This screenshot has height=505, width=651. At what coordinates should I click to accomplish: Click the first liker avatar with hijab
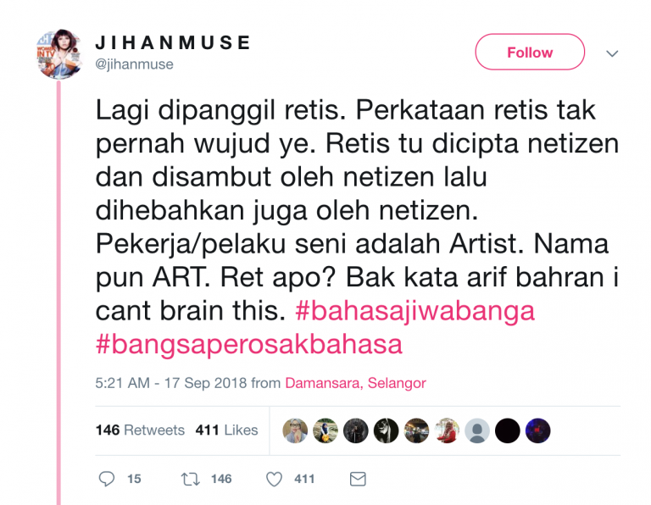coord(295,430)
